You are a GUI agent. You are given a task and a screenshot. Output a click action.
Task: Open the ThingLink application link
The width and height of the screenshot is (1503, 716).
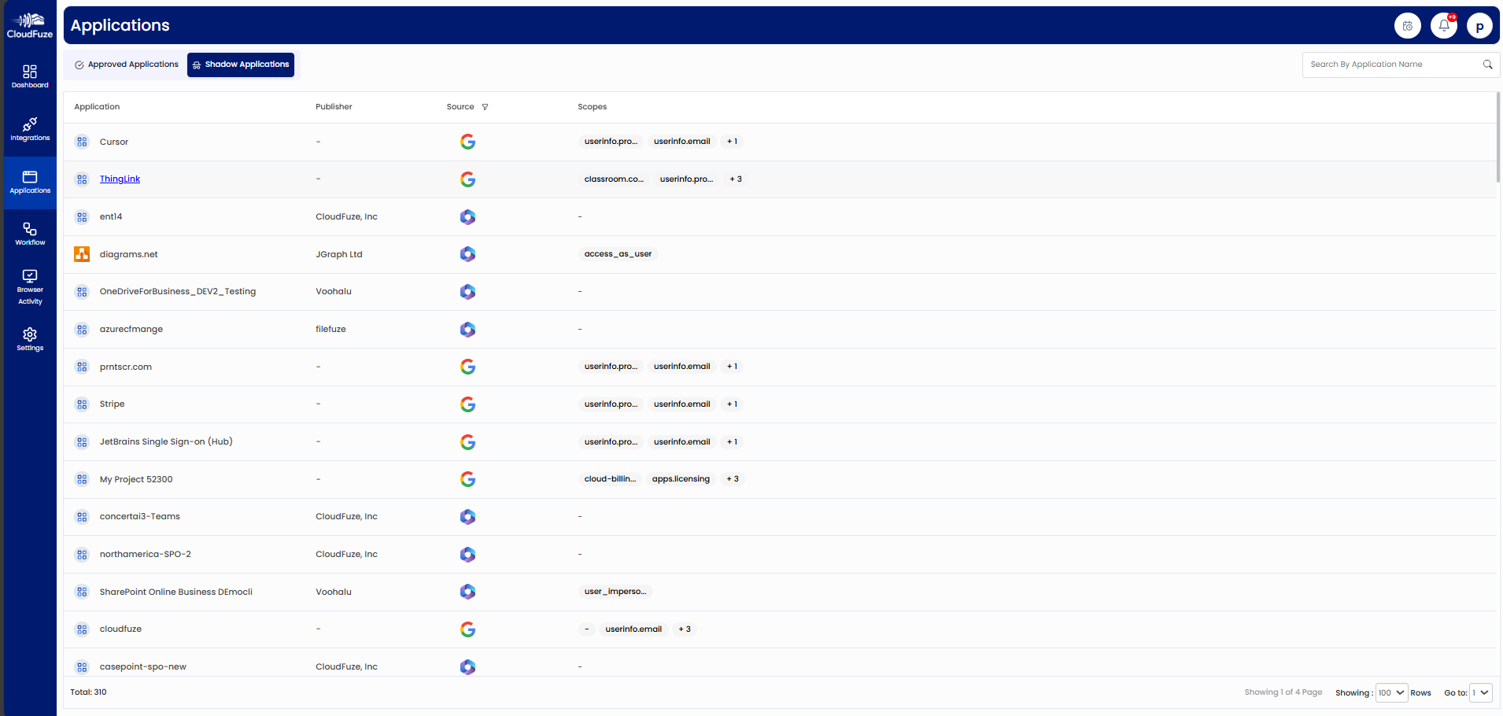[x=120, y=179]
